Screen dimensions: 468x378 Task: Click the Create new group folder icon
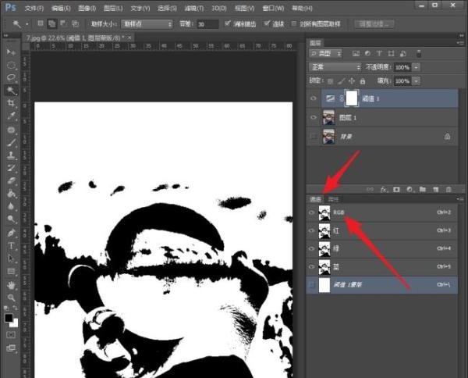pos(422,190)
